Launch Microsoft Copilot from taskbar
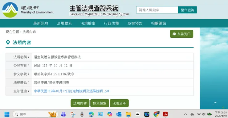228x118 pixels. pyautogui.click(x=110, y=114)
